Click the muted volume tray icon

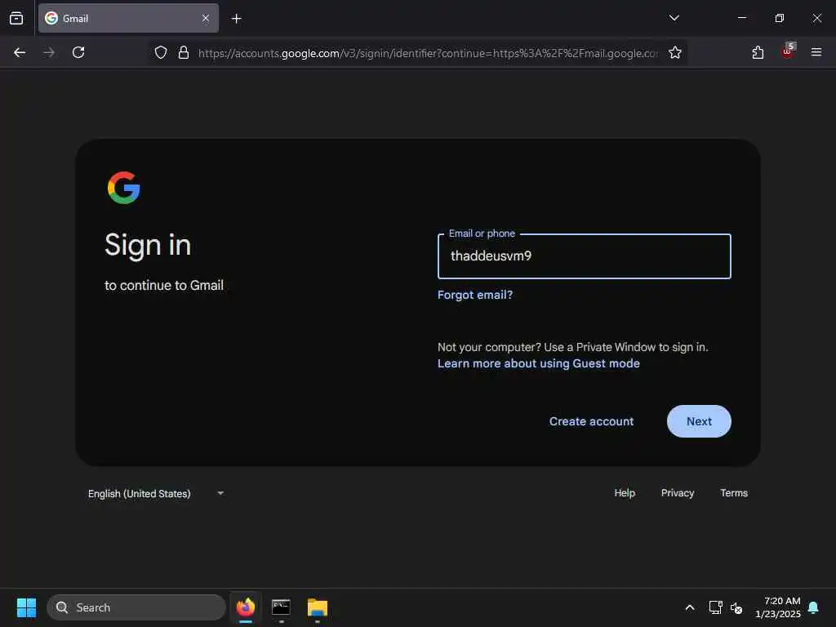tap(736, 607)
